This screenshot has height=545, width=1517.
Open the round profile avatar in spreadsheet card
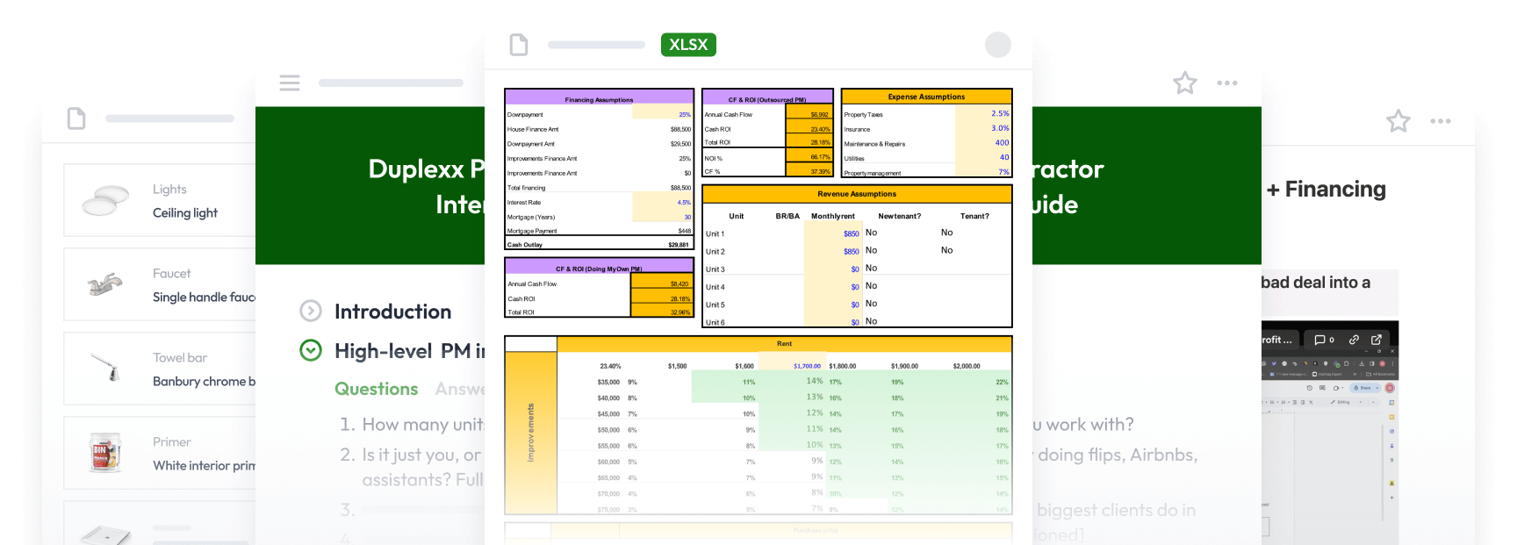(x=997, y=45)
